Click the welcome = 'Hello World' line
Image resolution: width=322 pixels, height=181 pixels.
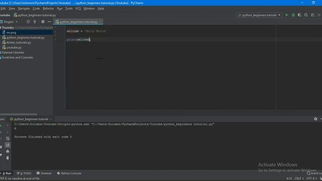point(87,31)
